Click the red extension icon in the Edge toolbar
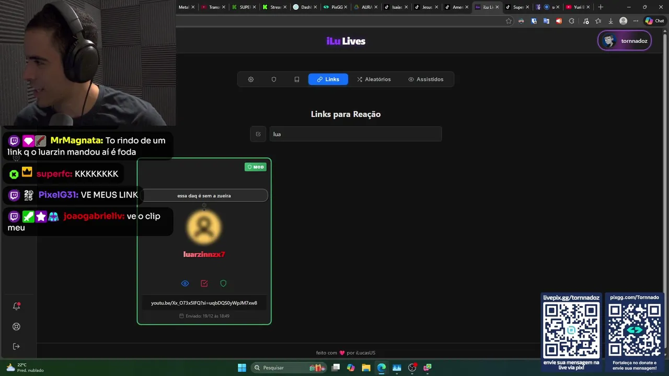This screenshot has width=669, height=376. tap(559, 21)
